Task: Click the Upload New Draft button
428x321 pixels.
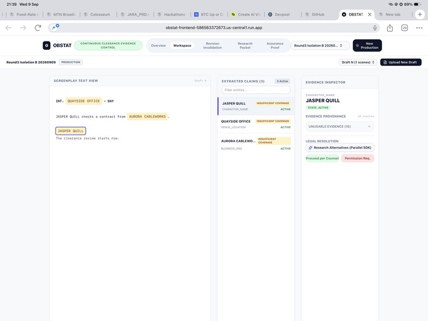Action: [401, 62]
